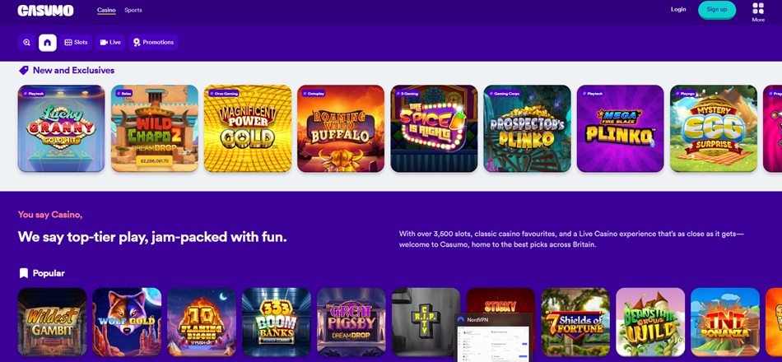Select the Casino tab
This screenshot has height=362, width=782.
coord(106,10)
